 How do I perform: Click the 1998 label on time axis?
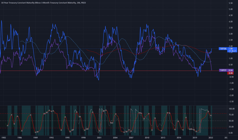(83, 137)
